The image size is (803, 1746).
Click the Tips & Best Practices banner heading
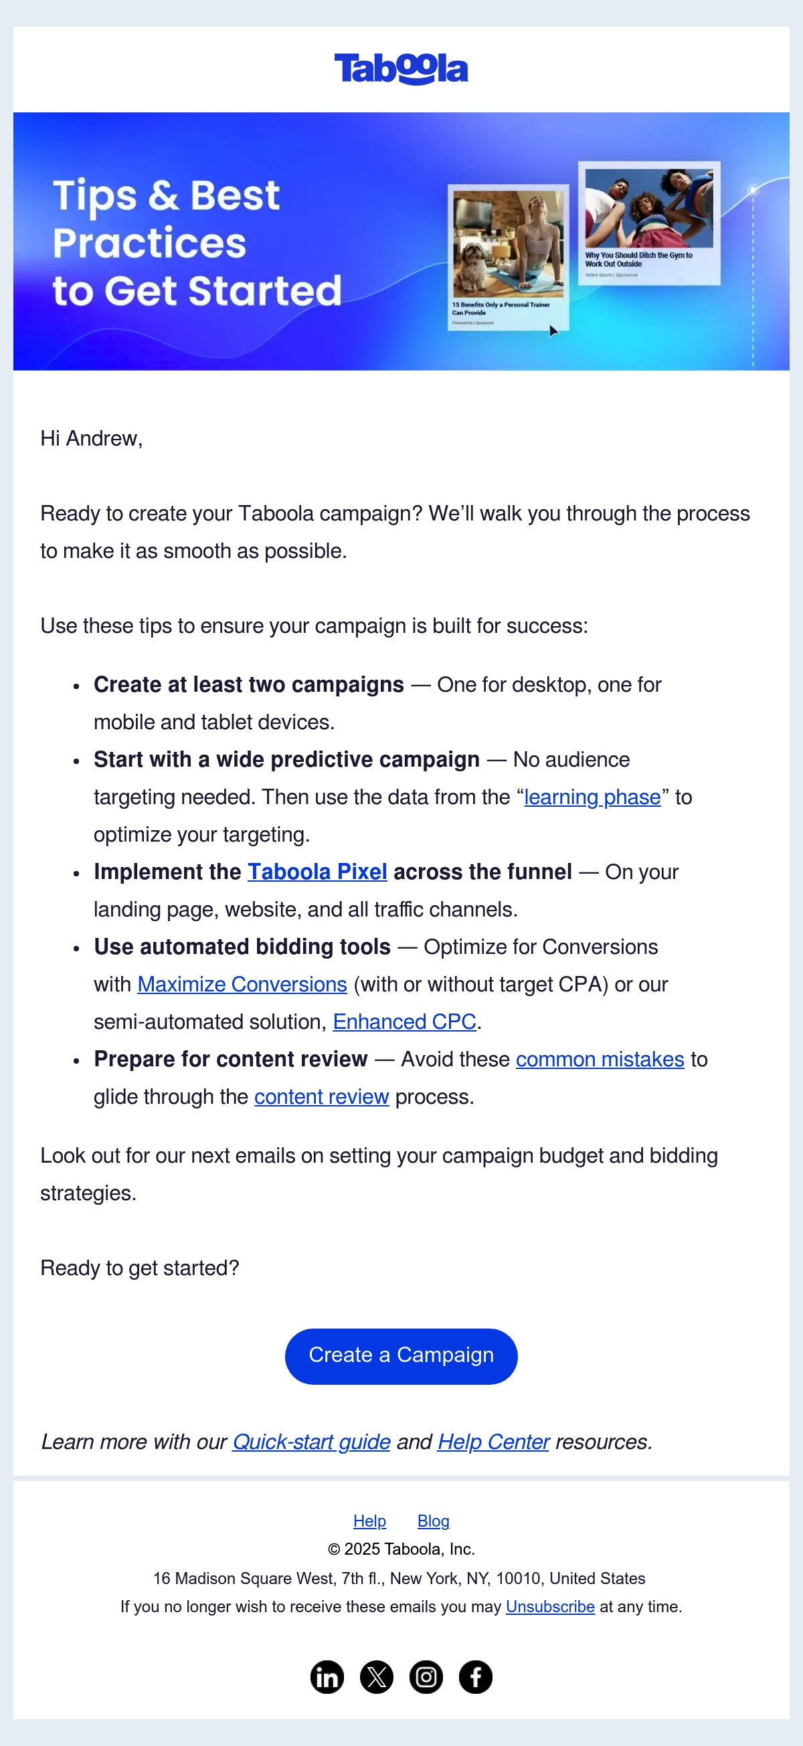point(197,243)
